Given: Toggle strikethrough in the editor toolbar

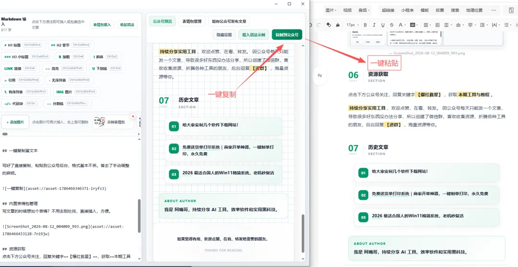Looking at the screenshot, I should (391, 25).
